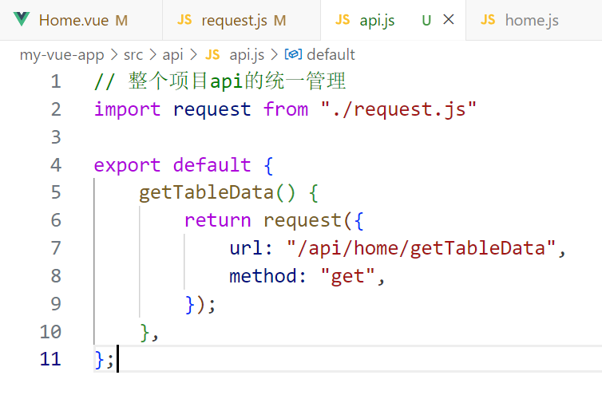Click line number 6 in gutter
602x395 pixels.
(56, 220)
